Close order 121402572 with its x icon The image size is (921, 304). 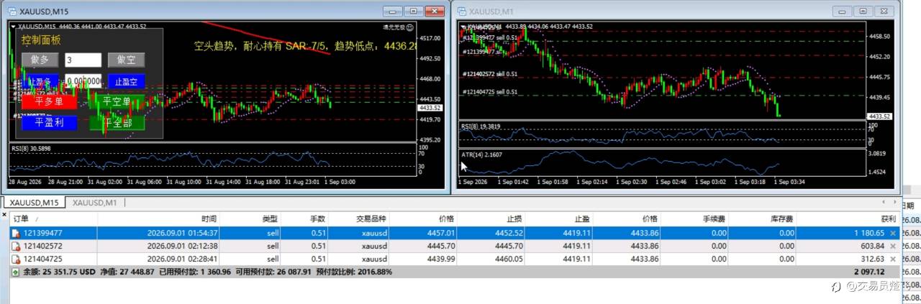pos(894,246)
